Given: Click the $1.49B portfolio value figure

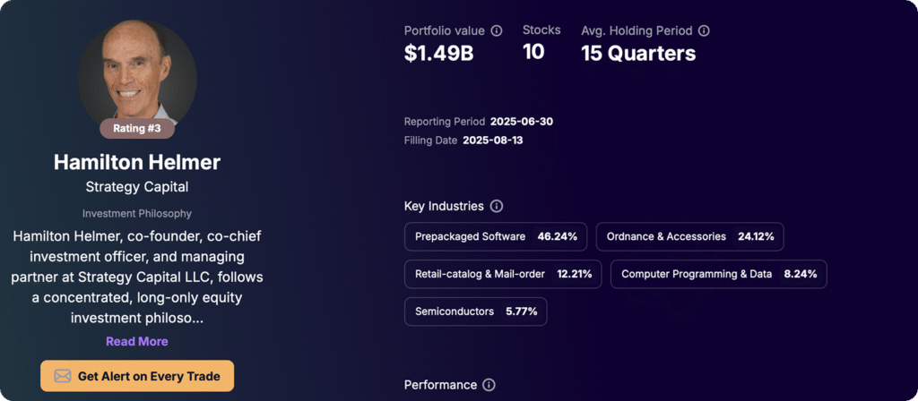Looking at the screenshot, I should pyautogui.click(x=439, y=54).
